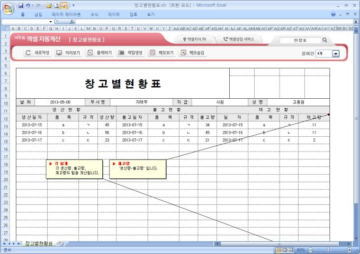360x254 pixels.
Task: Click the search box containing 현황표
Action: (300, 40)
